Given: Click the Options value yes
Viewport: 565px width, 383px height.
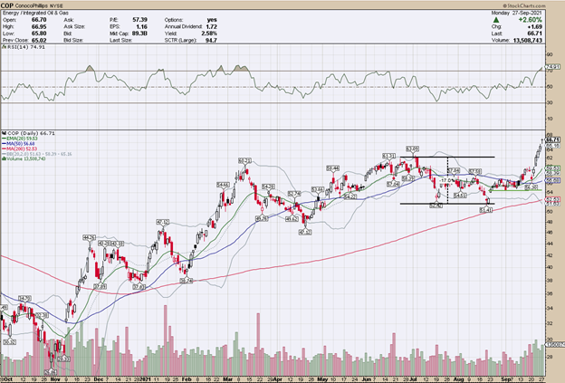Looking at the screenshot, I should [212, 20].
